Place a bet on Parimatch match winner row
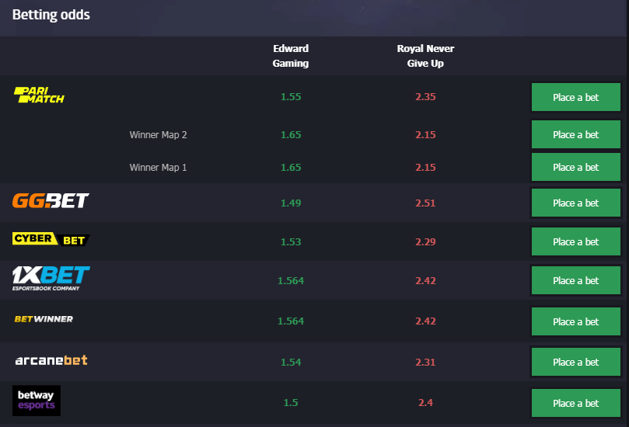 pyautogui.click(x=575, y=97)
